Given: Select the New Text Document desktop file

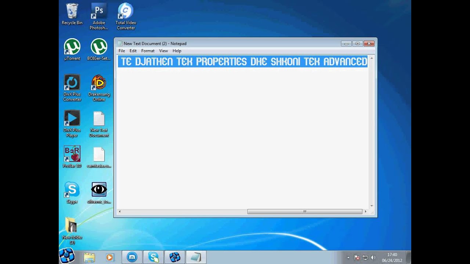Looking at the screenshot, I should click(x=99, y=124).
